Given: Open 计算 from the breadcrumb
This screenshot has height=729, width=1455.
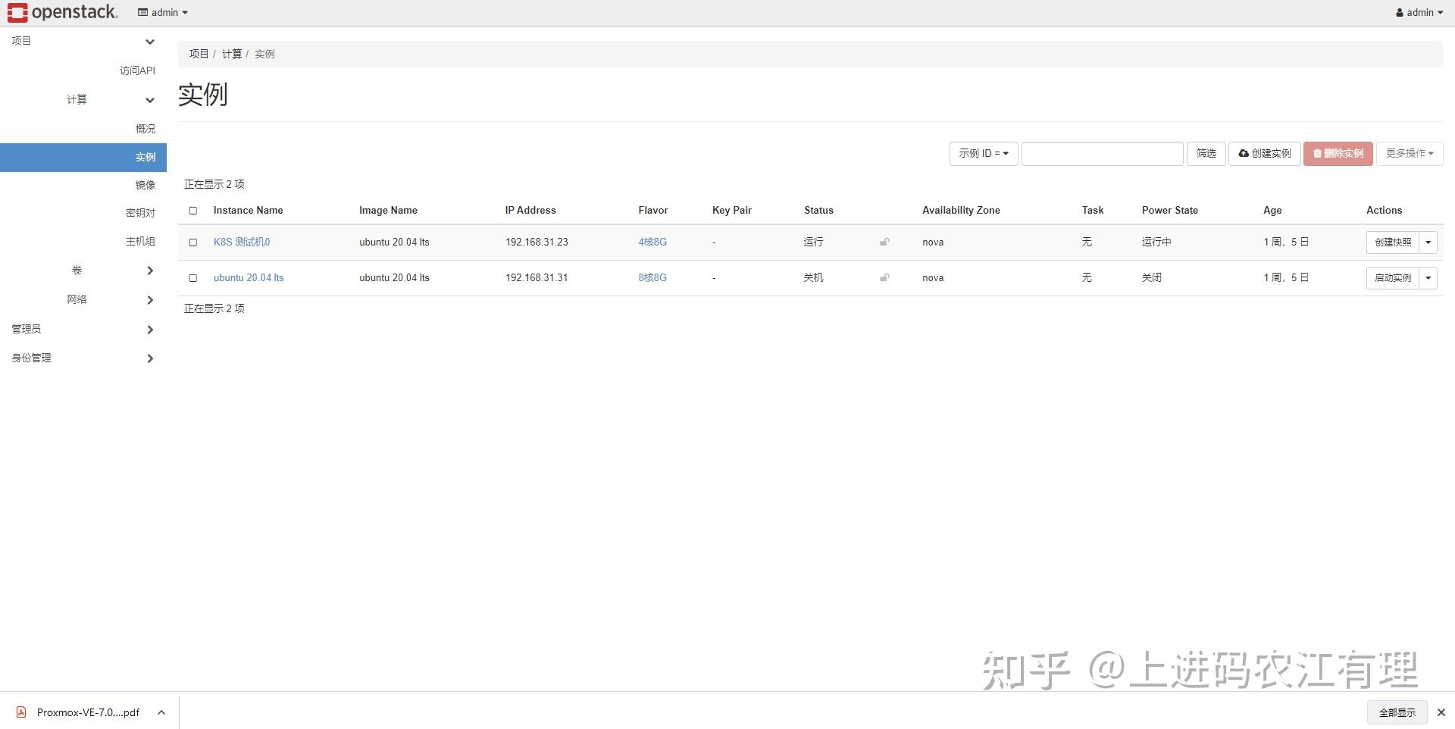Looking at the screenshot, I should [232, 53].
